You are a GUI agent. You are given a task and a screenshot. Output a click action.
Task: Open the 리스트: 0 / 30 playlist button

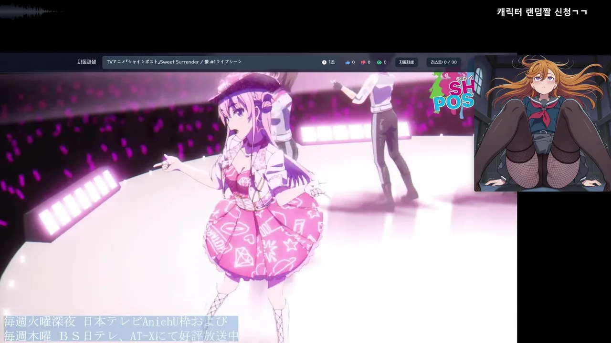click(x=443, y=62)
